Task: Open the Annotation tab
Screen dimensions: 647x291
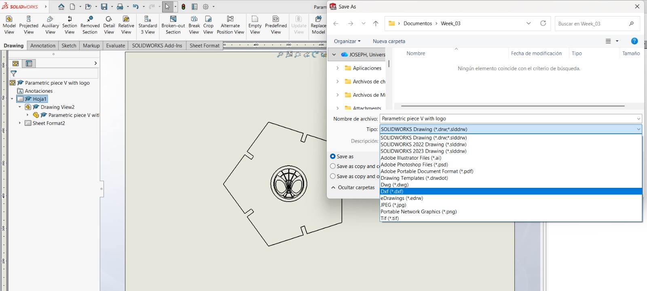Action: pyautogui.click(x=43, y=46)
